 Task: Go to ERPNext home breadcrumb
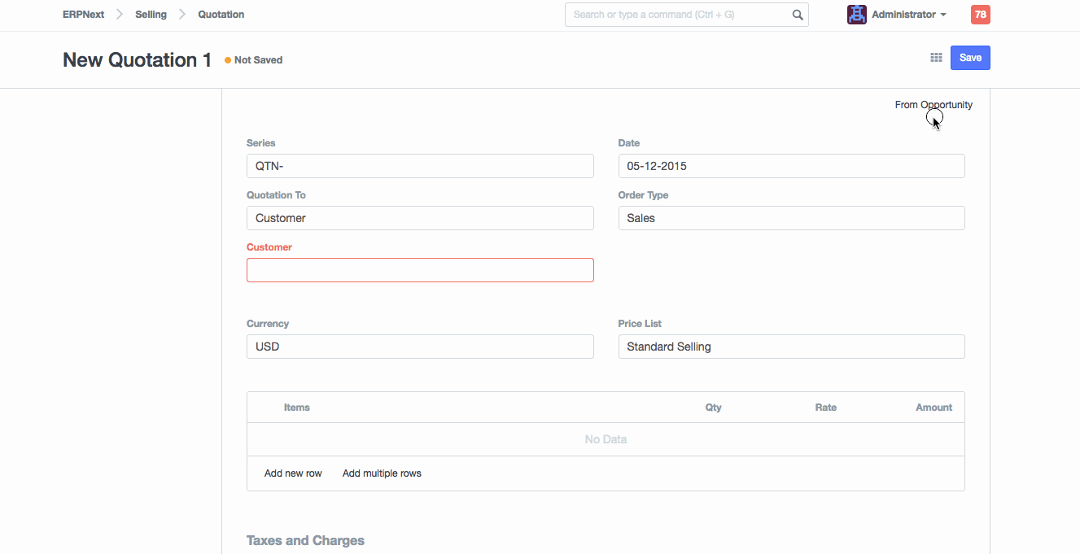83,15
